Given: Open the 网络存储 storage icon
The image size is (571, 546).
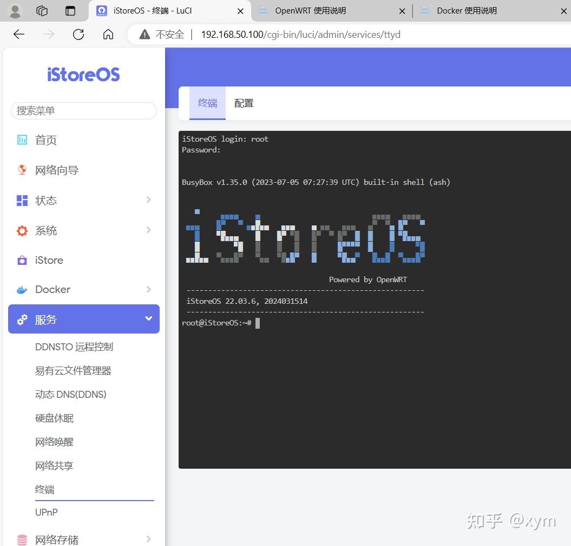Looking at the screenshot, I should tap(22, 539).
